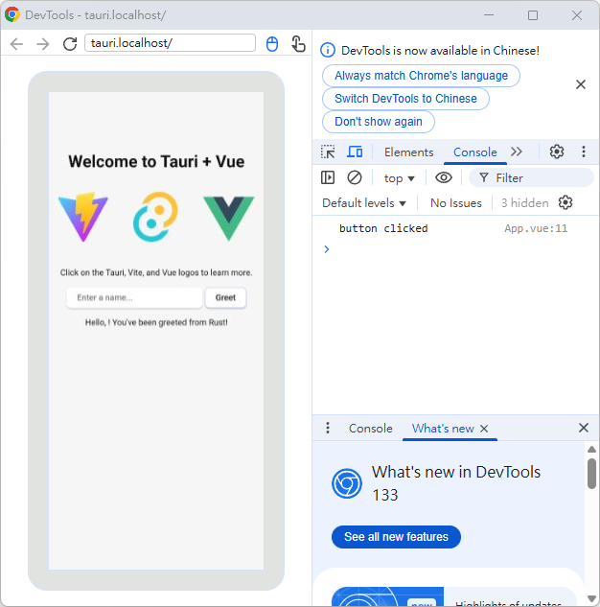Click the Enter a name input field
Screen dimensions: 600x607
tap(134, 297)
